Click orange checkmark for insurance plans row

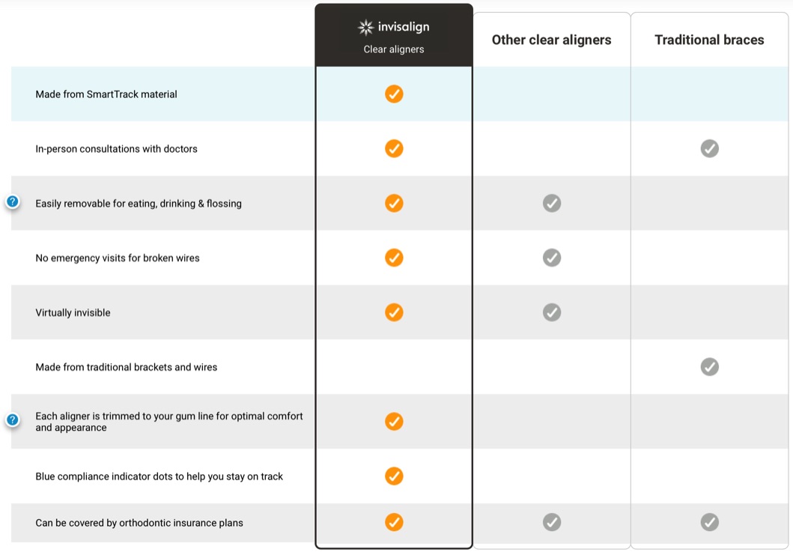[394, 522]
